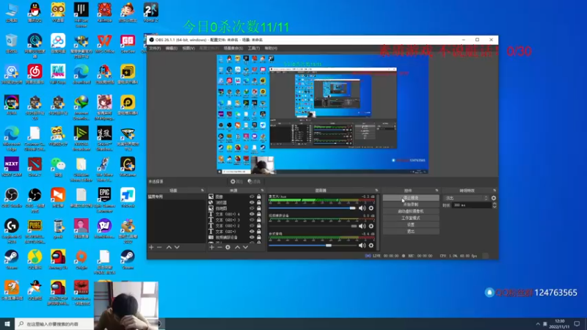Enable 工作室模式 studio mode button
The height and width of the screenshot is (330, 587).
point(411,218)
